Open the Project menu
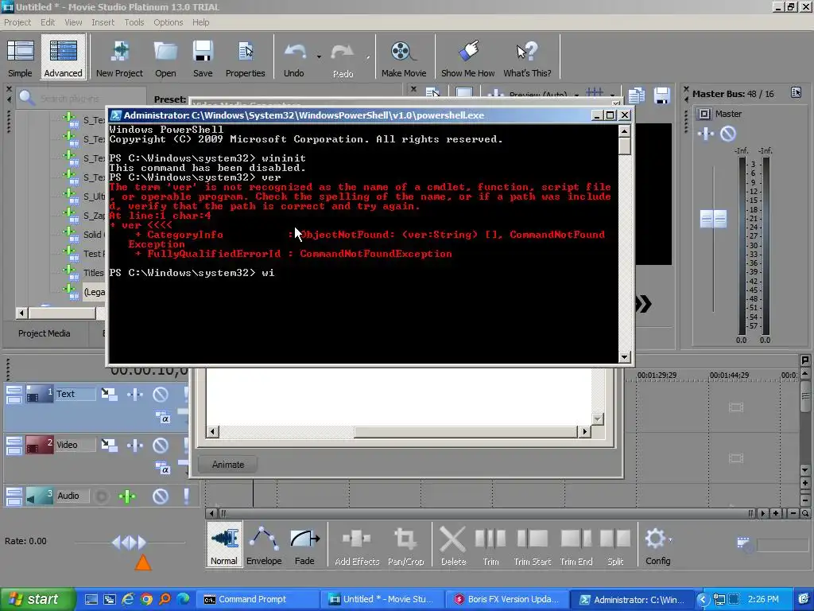The width and height of the screenshot is (814, 611). click(x=17, y=22)
